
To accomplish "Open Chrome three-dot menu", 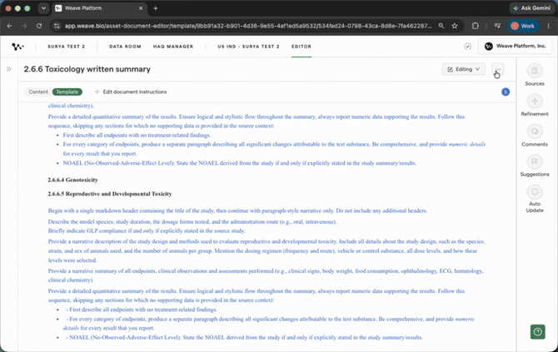I will 549,26.
